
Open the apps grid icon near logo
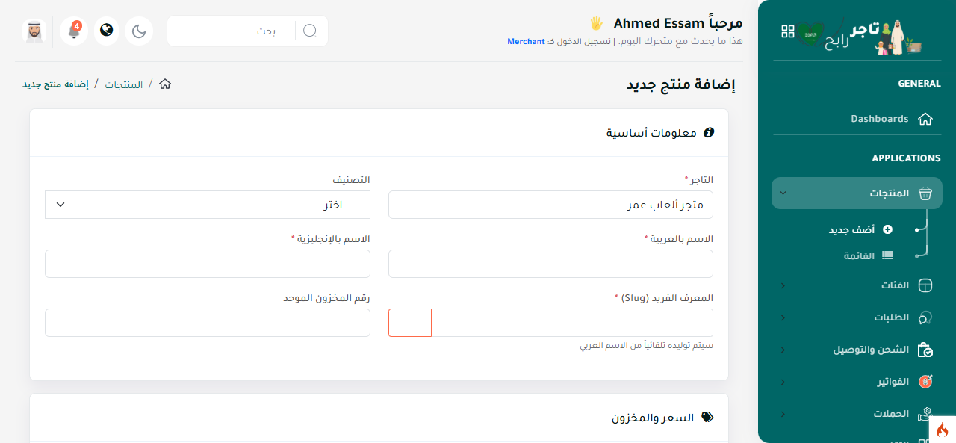tap(788, 31)
